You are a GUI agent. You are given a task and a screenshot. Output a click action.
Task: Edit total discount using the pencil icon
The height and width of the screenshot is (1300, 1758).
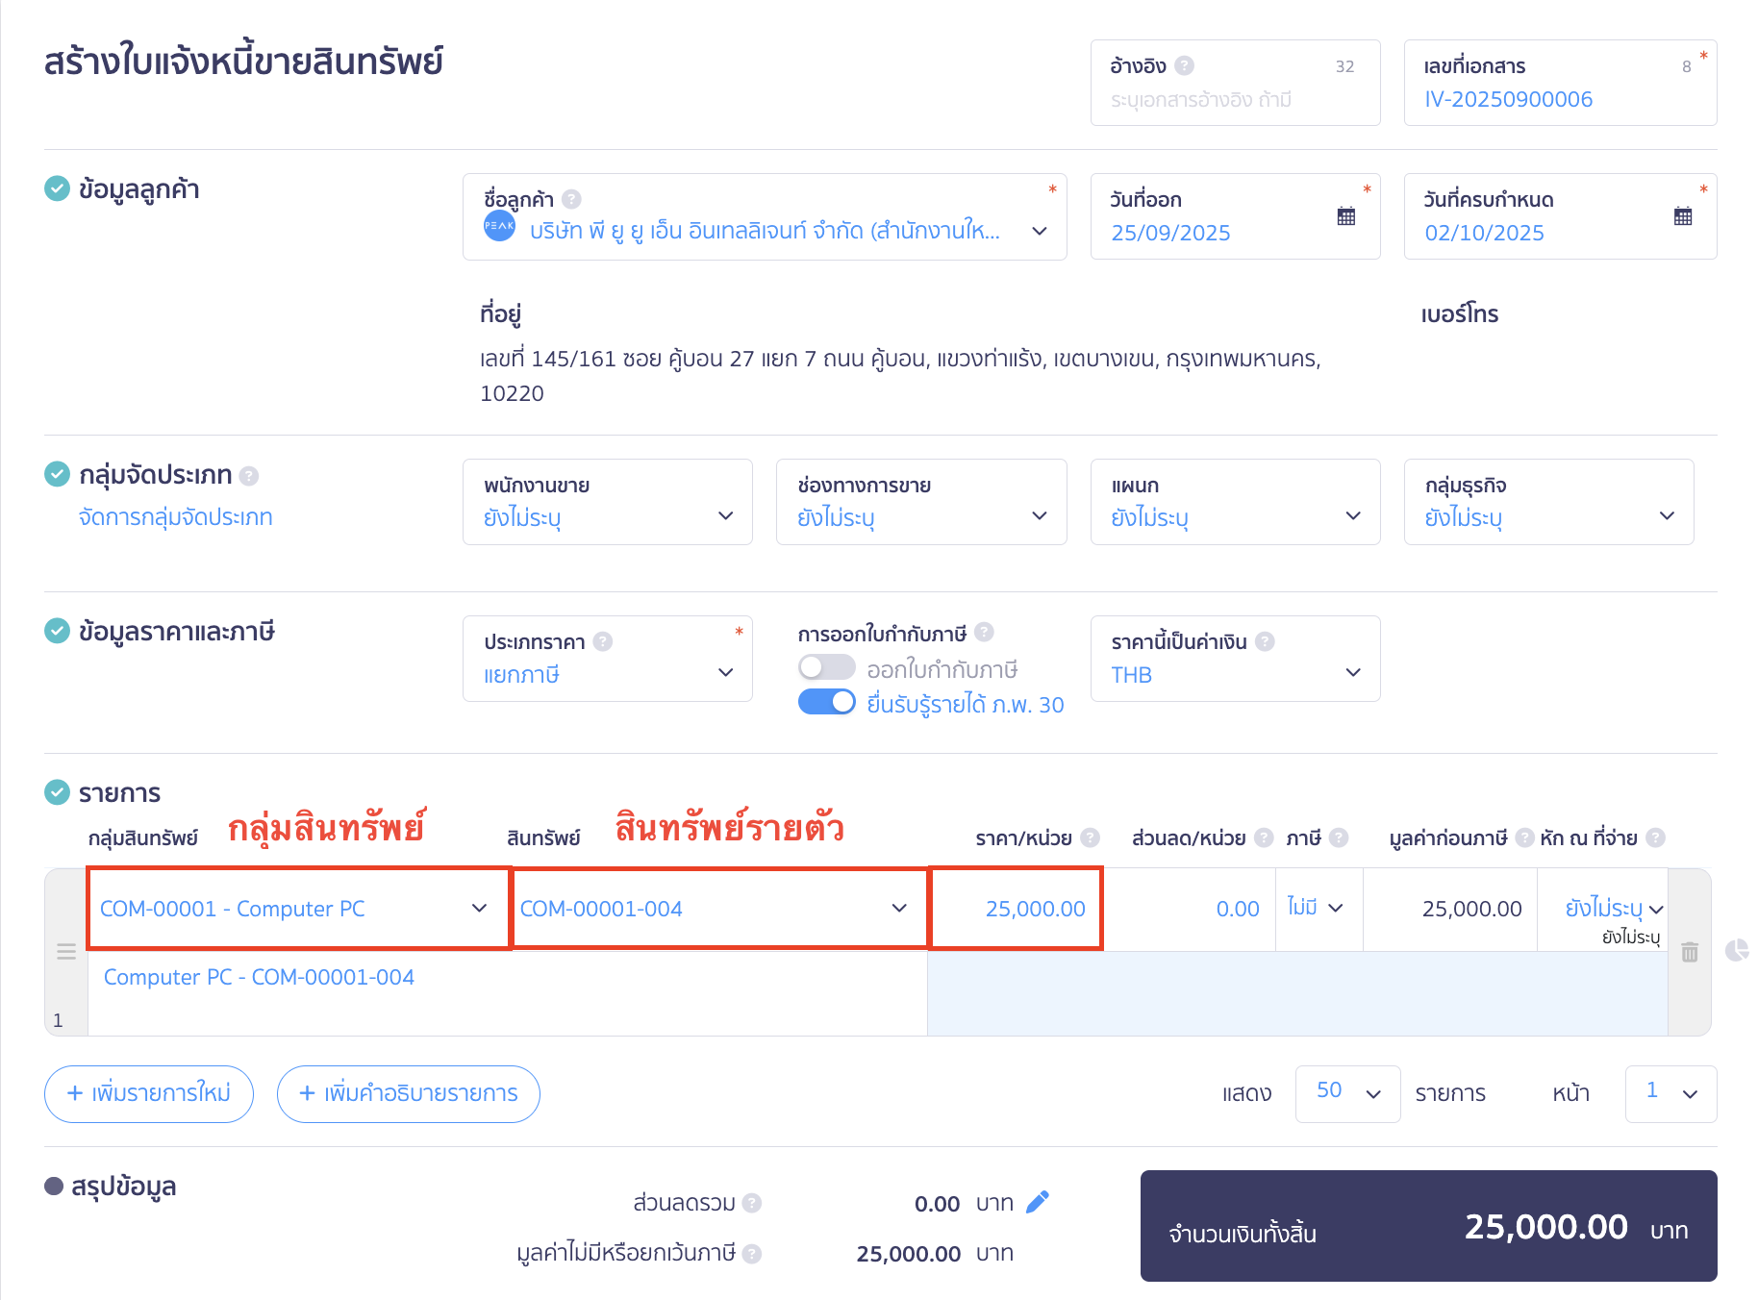[x=1040, y=1201]
